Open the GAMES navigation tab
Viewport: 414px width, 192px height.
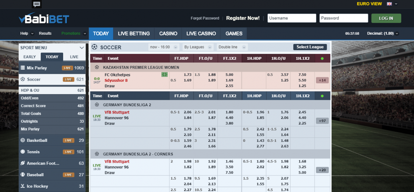[234, 34]
